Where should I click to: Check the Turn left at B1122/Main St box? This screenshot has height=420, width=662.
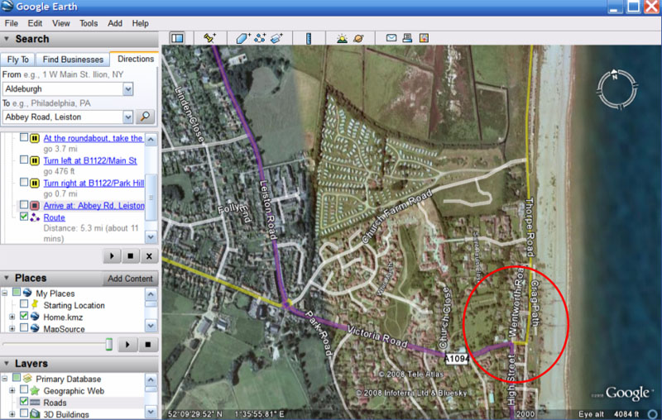pyautogui.click(x=24, y=160)
